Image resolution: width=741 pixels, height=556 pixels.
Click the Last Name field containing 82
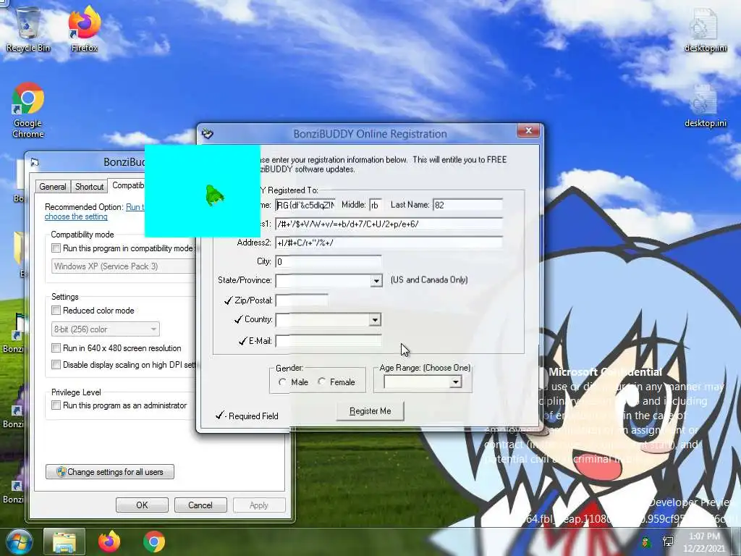467,205
